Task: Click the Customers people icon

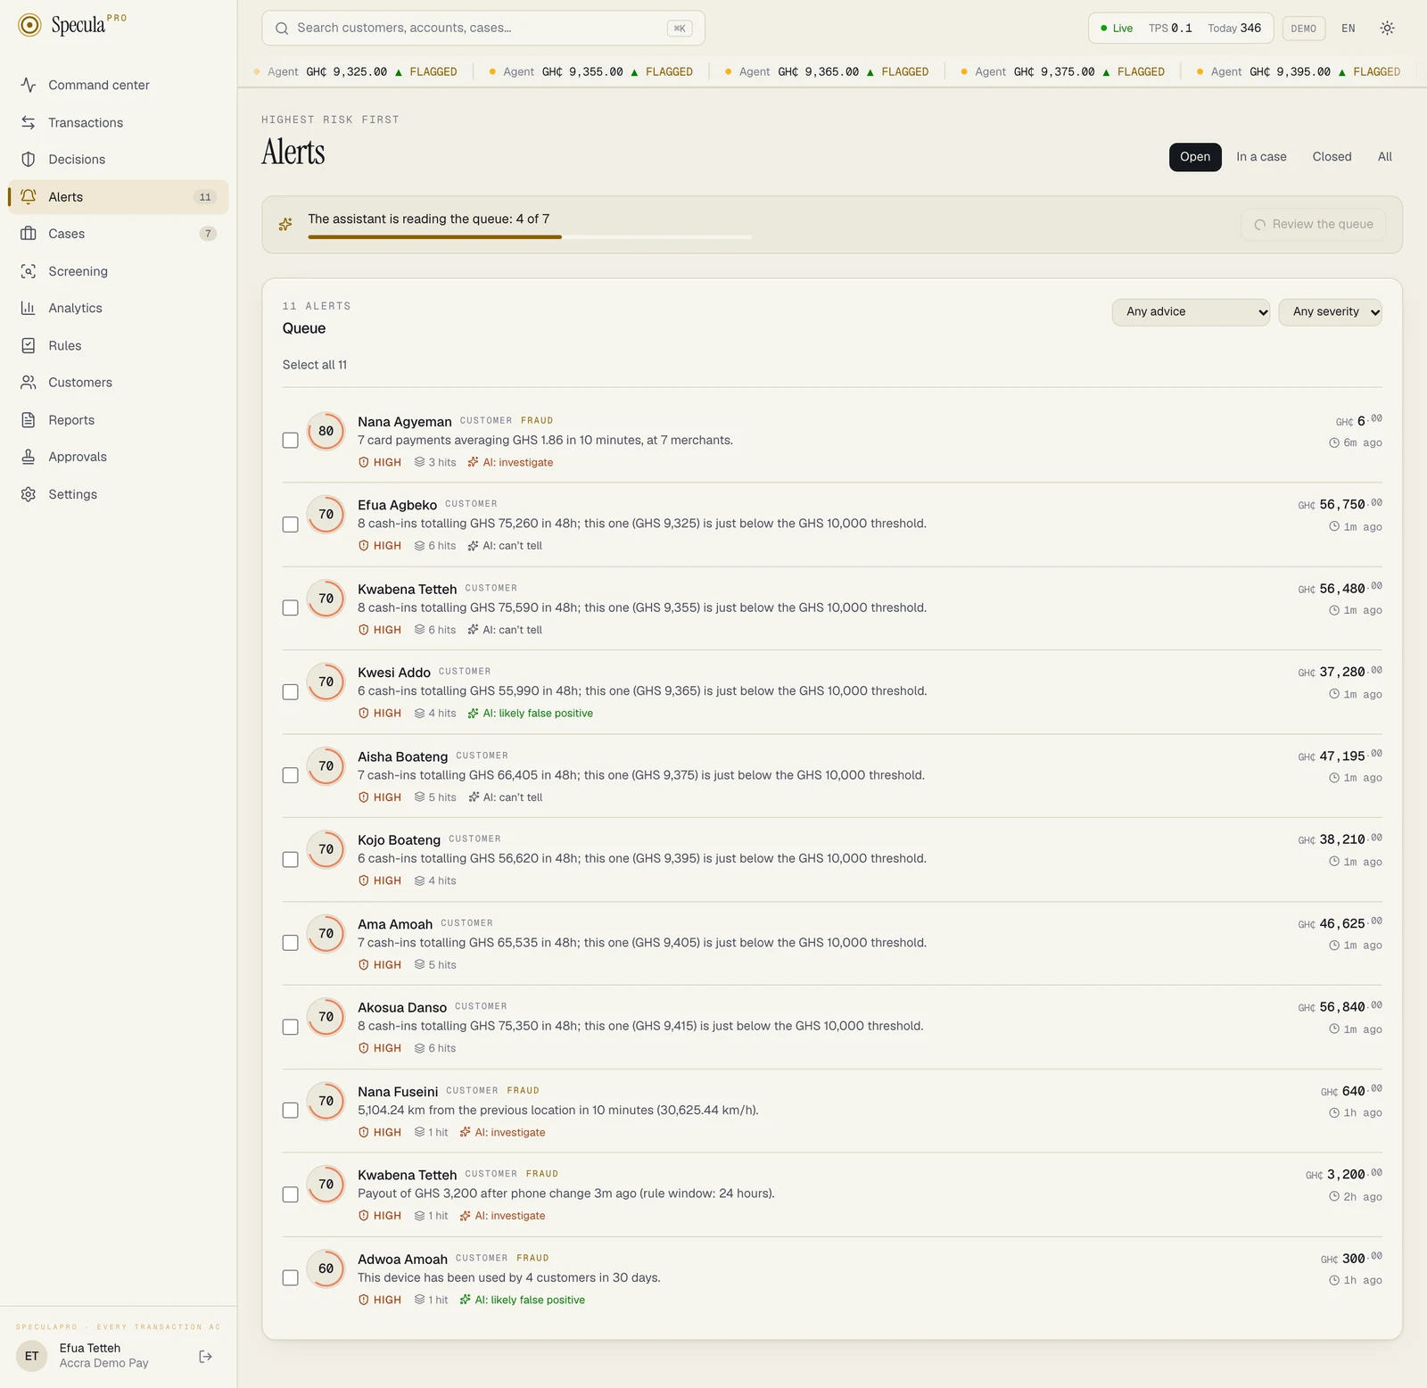Action: (x=29, y=382)
